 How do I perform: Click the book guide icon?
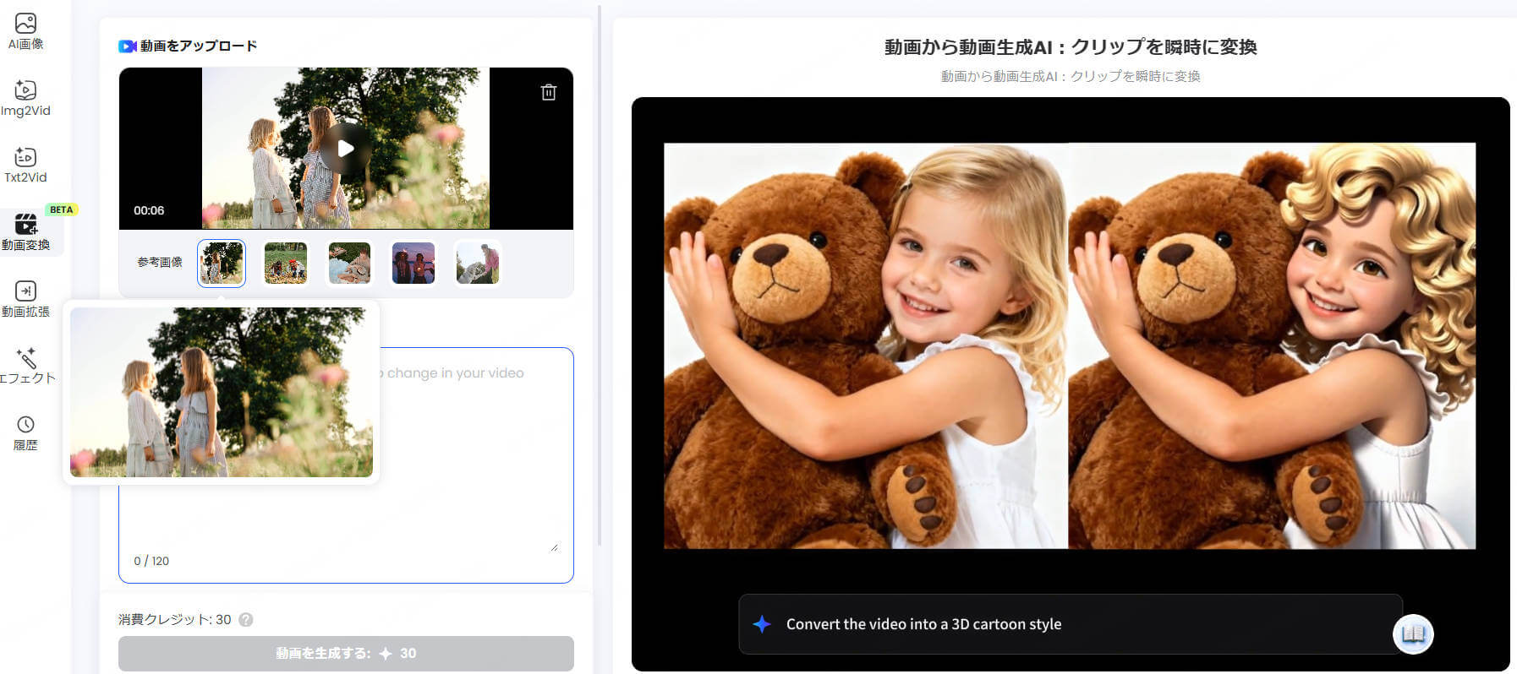click(1413, 633)
